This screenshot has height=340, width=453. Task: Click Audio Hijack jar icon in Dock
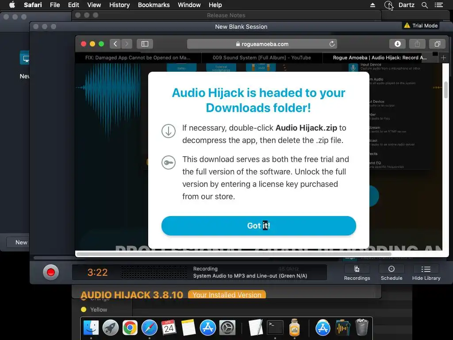click(294, 328)
